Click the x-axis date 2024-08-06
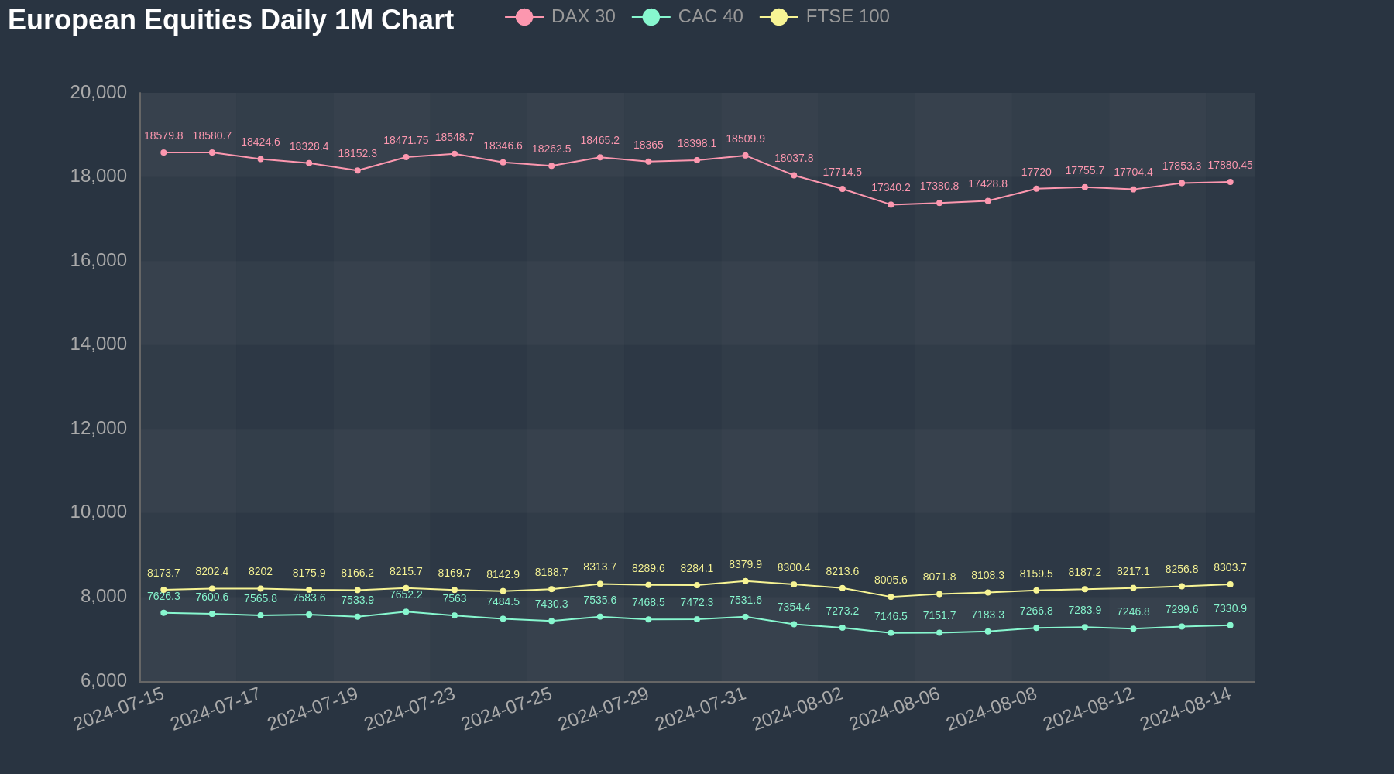1394x774 pixels. coord(894,708)
